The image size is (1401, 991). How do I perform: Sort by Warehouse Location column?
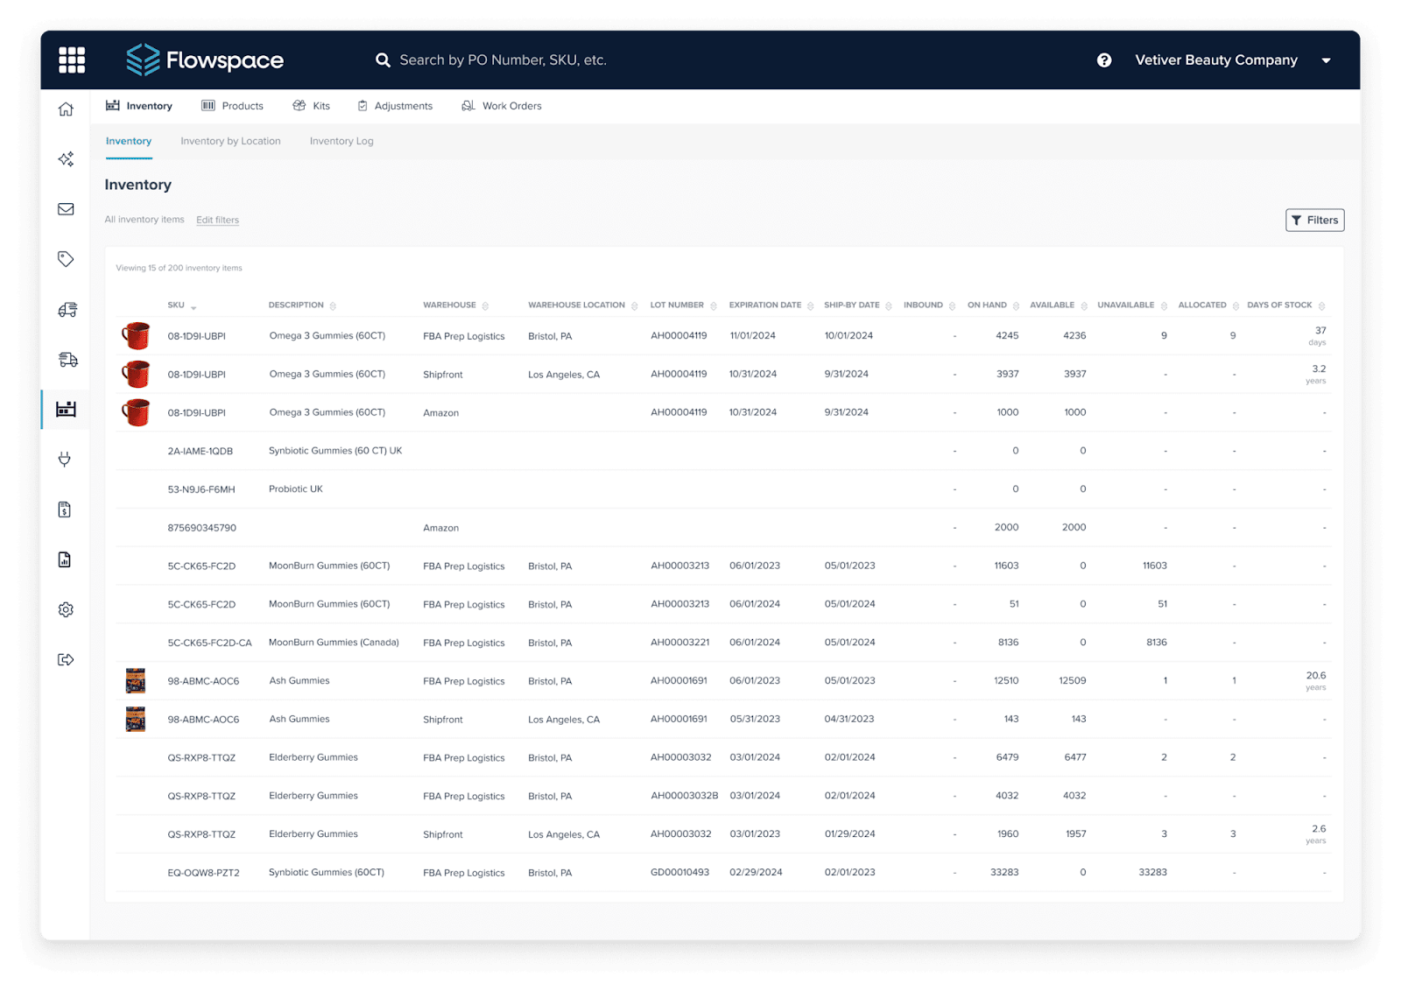pyautogui.click(x=634, y=306)
